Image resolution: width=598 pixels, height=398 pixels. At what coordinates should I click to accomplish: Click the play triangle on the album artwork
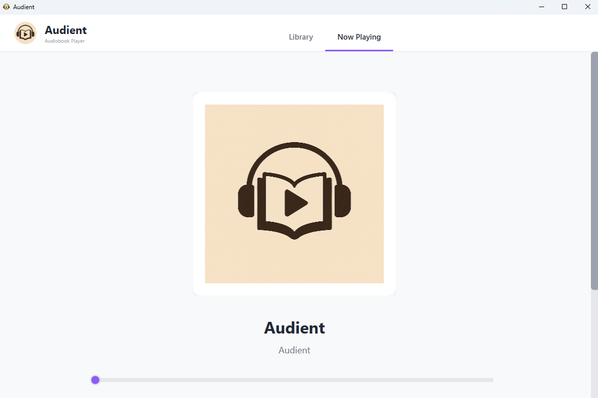[x=297, y=203]
